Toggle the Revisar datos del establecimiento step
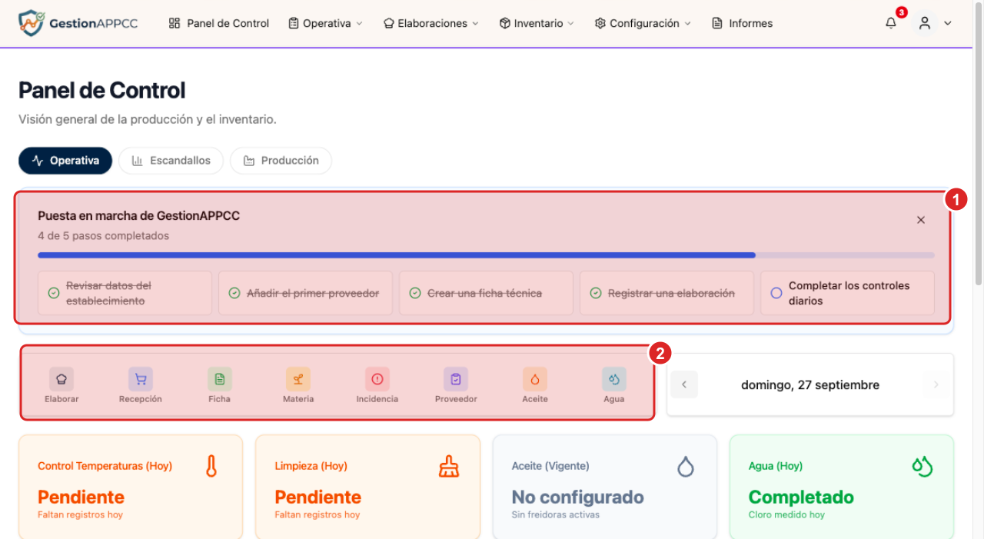The image size is (984, 539). coord(125,293)
